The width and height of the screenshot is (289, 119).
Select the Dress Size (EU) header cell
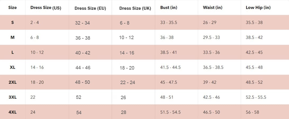click(x=90, y=8)
